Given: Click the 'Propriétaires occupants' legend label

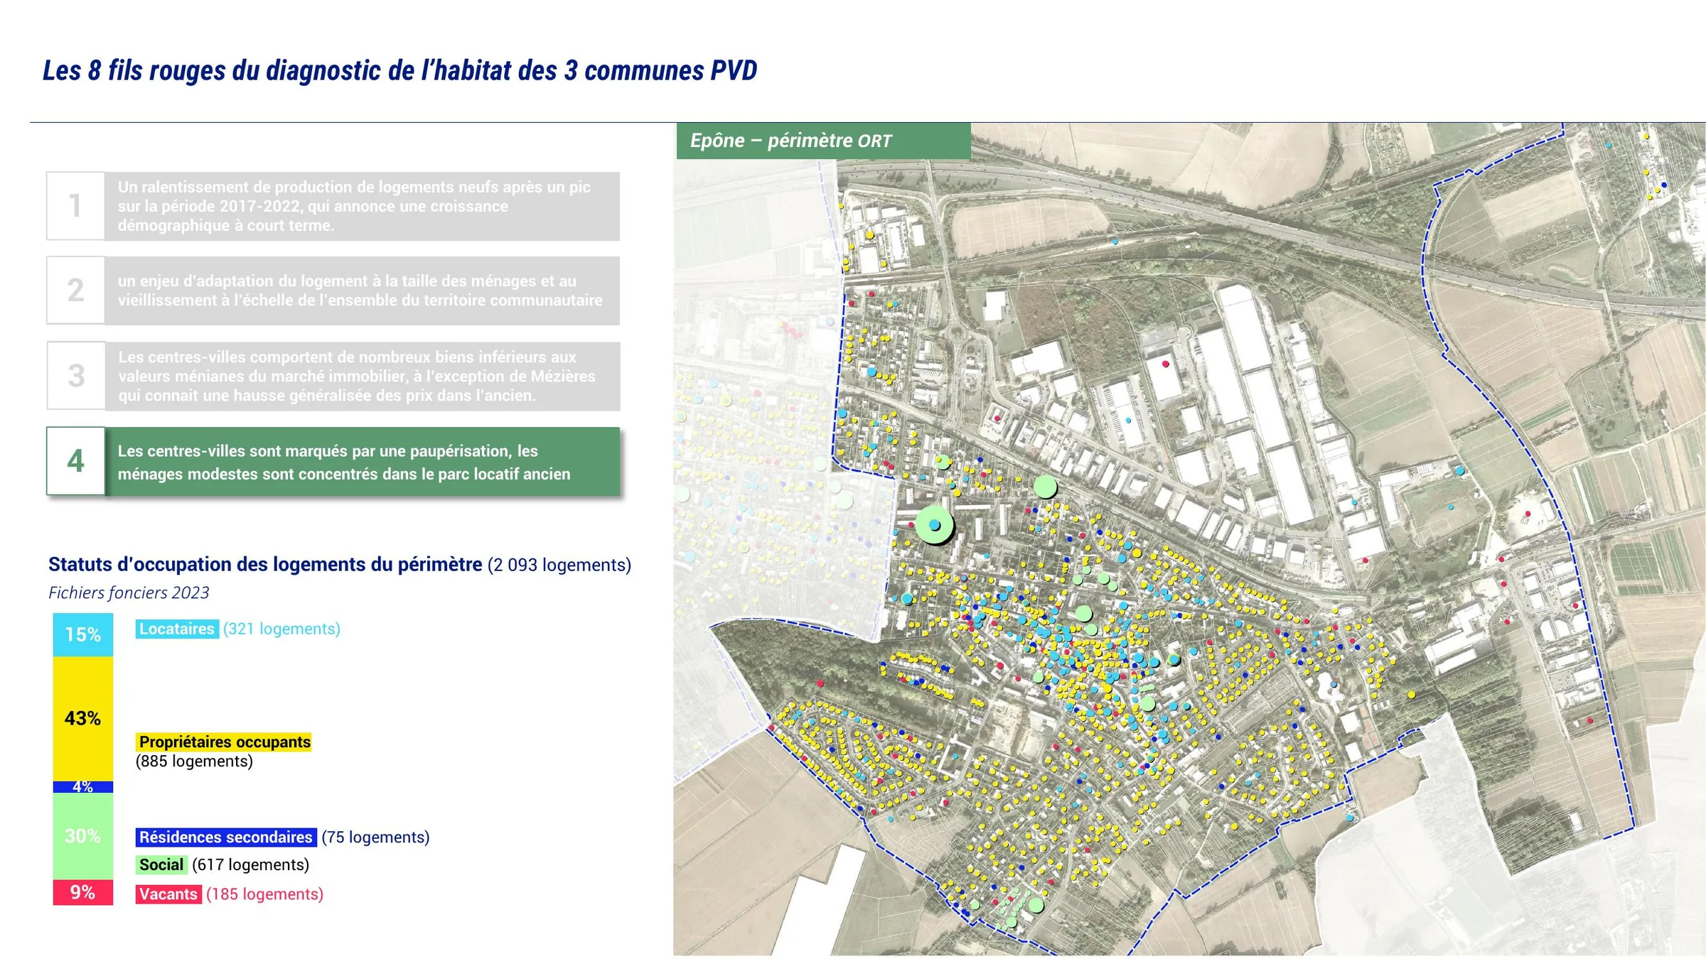Looking at the screenshot, I should 224,742.
